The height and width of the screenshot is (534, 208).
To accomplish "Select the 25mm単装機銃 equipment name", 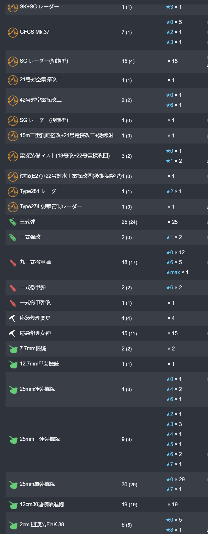I will [37, 484].
